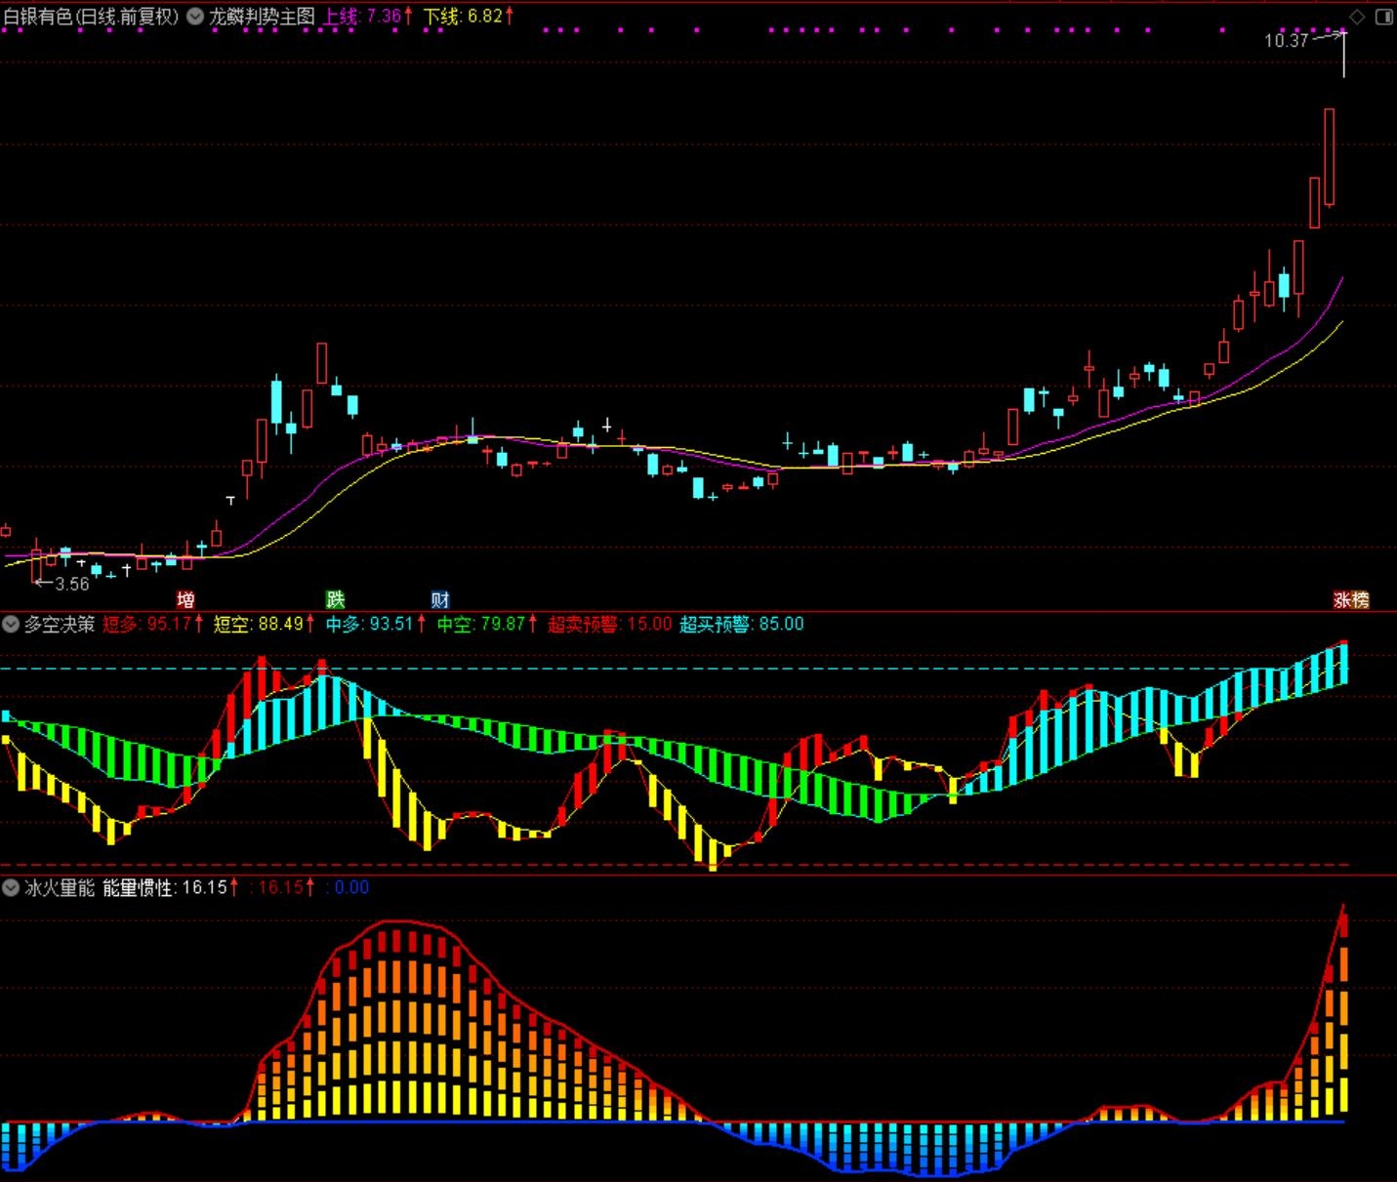Toggle the side panel icon at top right
The width and height of the screenshot is (1397, 1182).
click(1383, 17)
